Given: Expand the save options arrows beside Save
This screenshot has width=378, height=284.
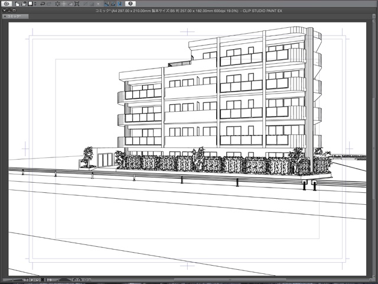Looking at the screenshot, I should [35, 4].
